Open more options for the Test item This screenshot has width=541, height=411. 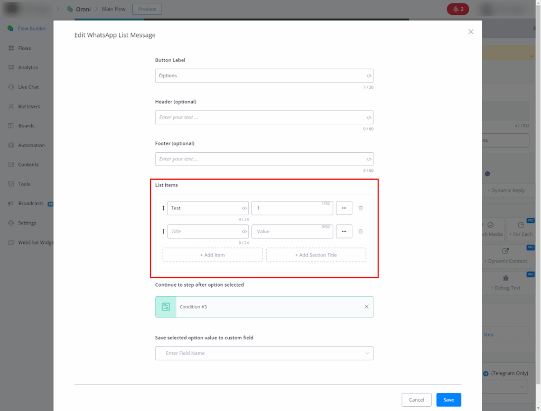pyautogui.click(x=344, y=208)
